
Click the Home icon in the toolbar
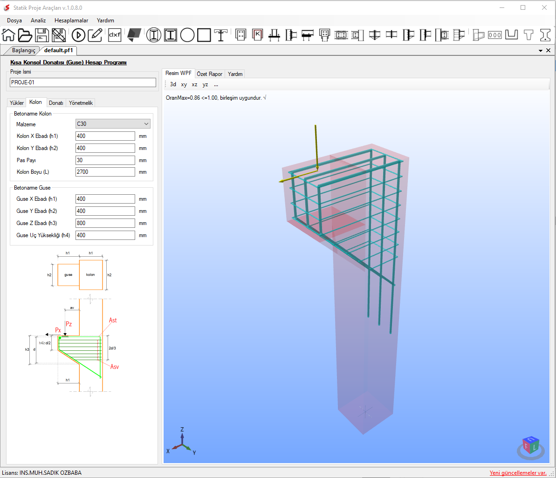pos(8,35)
